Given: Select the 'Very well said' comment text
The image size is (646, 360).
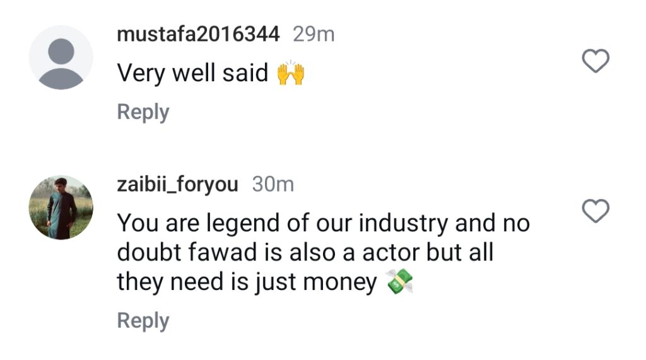Looking at the screenshot, I should click(x=192, y=73).
